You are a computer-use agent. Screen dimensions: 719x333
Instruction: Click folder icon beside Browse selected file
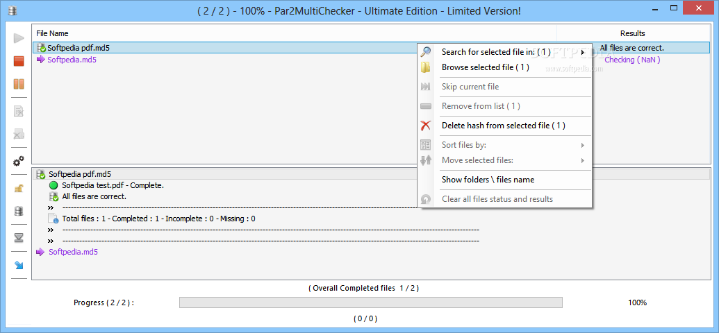click(426, 67)
